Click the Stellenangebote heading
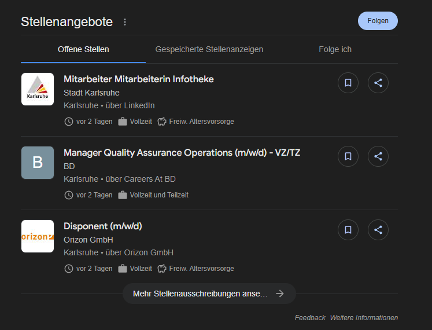The height and width of the screenshot is (330, 432). pyautogui.click(x=67, y=22)
